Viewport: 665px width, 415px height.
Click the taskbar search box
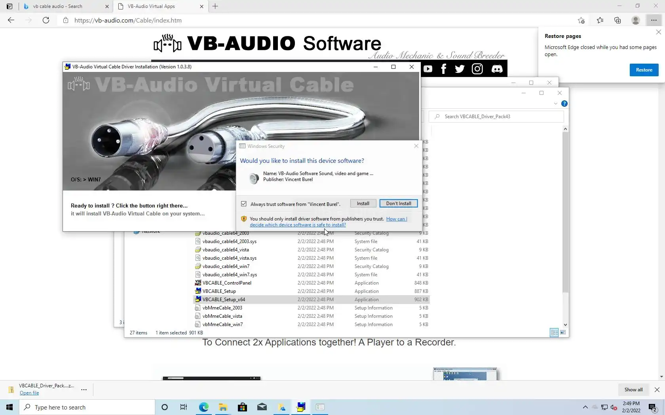[87, 407]
